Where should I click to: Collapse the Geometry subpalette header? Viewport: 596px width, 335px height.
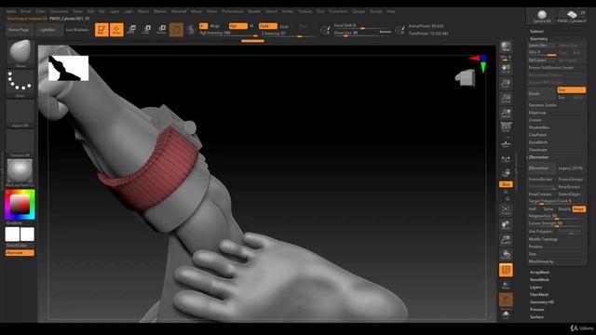coord(539,39)
